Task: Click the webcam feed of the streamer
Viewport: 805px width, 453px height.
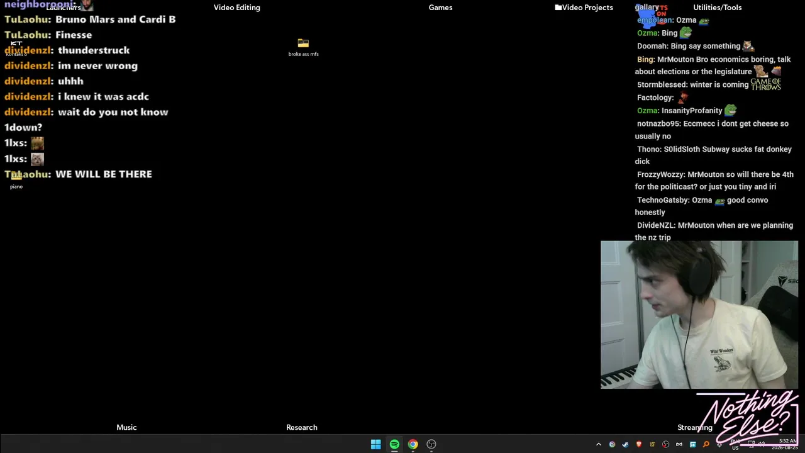Action: click(x=699, y=315)
